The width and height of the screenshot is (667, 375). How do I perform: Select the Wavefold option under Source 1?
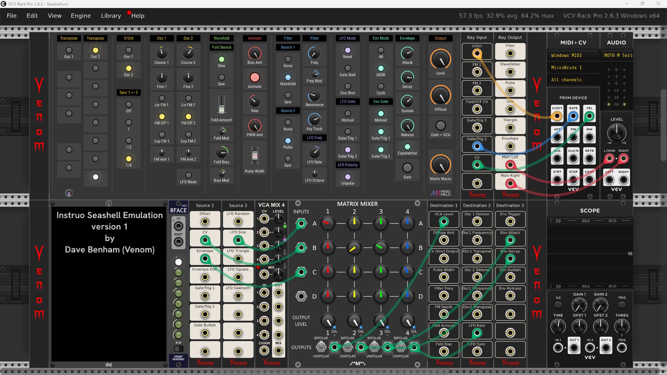[x=288, y=77]
